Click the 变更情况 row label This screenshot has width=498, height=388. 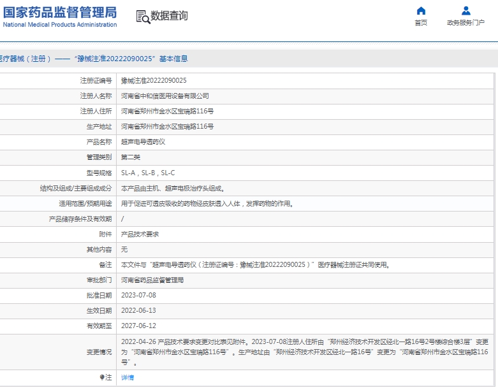99,352
